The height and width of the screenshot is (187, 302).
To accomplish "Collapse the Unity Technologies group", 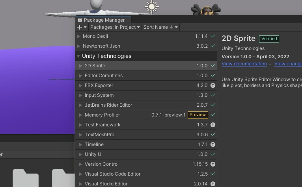I will pyautogui.click(x=78, y=56).
